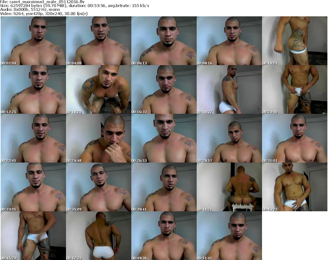
Task: Select the frame at 00:16:33
Action: tap(164, 89)
